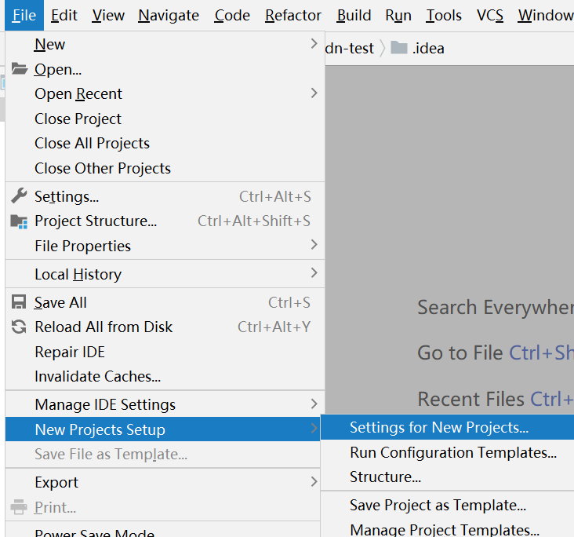This screenshot has height=537, width=574.
Task: Expand the Local History submenu arrow
Action: (x=314, y=274)
